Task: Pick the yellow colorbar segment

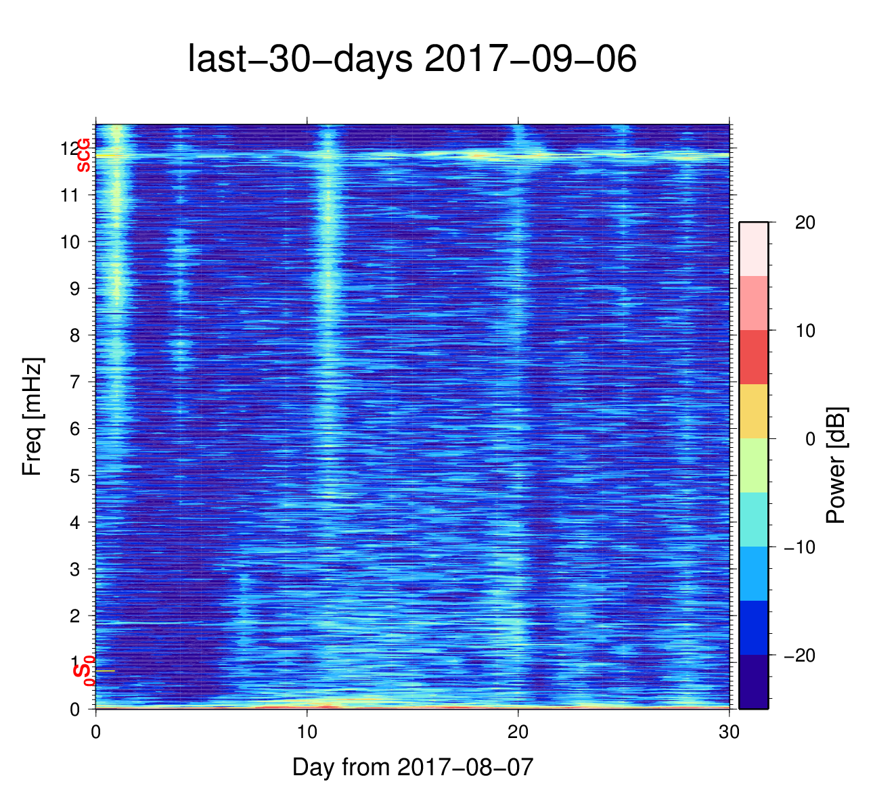Action: [753, 411]
